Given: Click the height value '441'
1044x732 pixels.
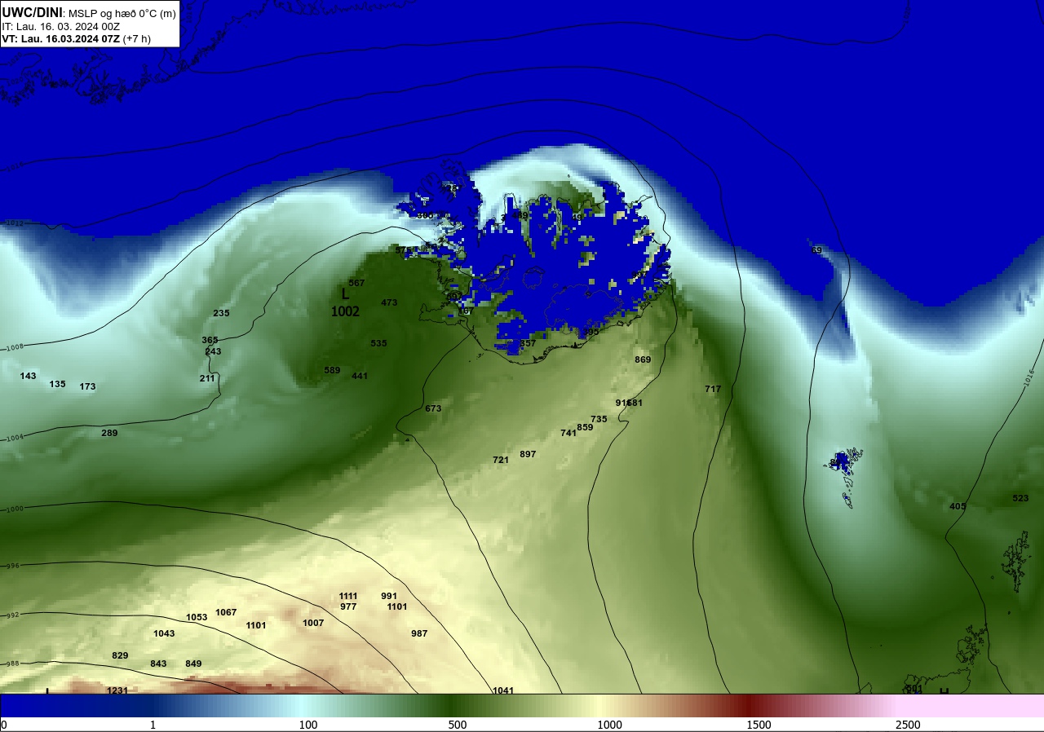Looking at the screenshot, I should 360,376.
